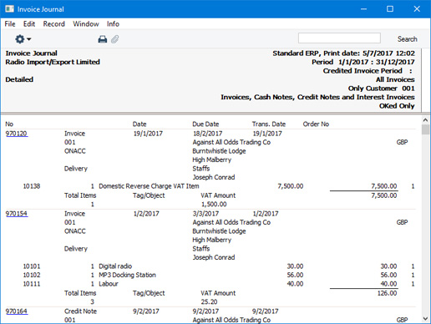The height and width of the screenshot is (324, 431).
Task: Open the File menu
Action: (x=10, y=24)
